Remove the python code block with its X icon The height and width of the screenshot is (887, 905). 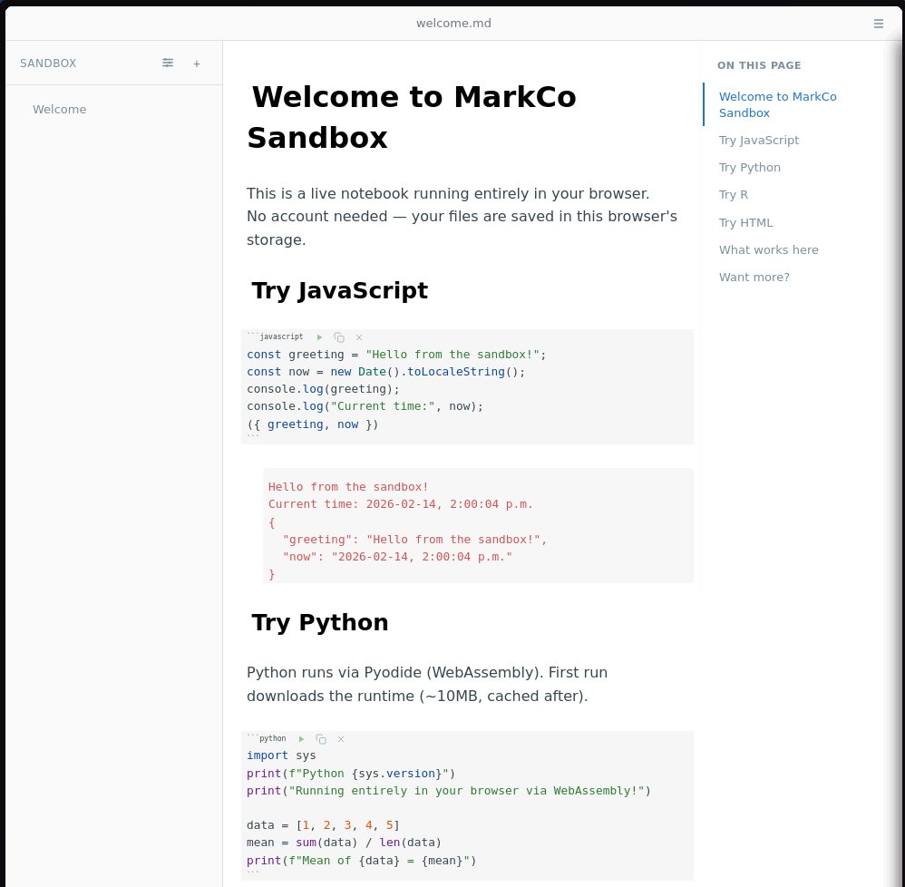(x=341, y=738)
